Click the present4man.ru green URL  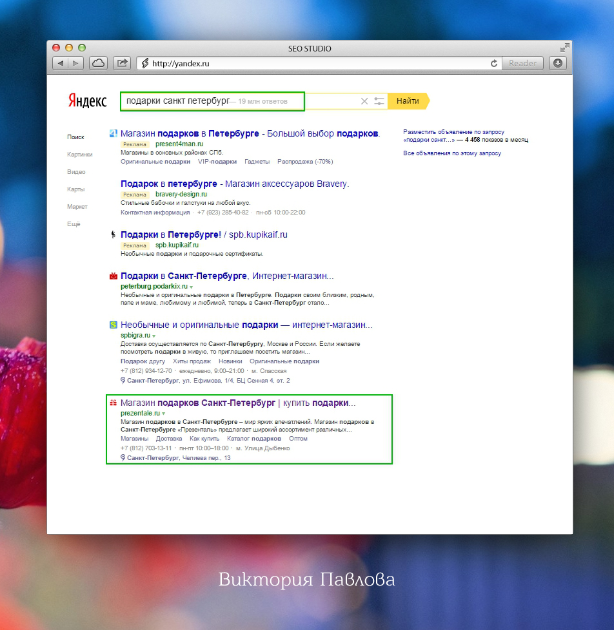click(x=179, y=144)
